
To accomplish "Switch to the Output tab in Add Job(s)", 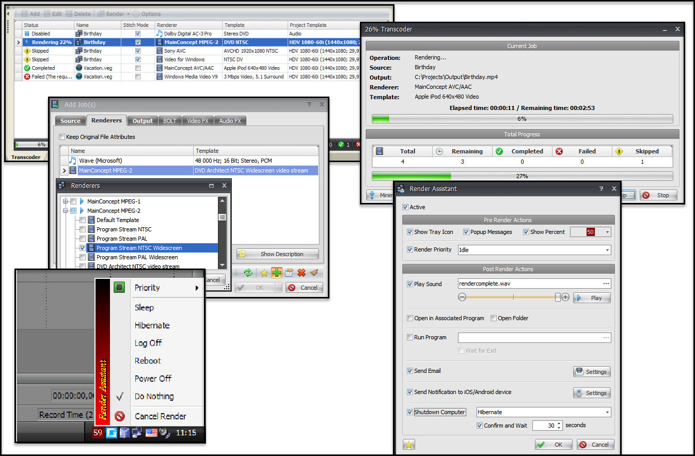I will 143,121.
